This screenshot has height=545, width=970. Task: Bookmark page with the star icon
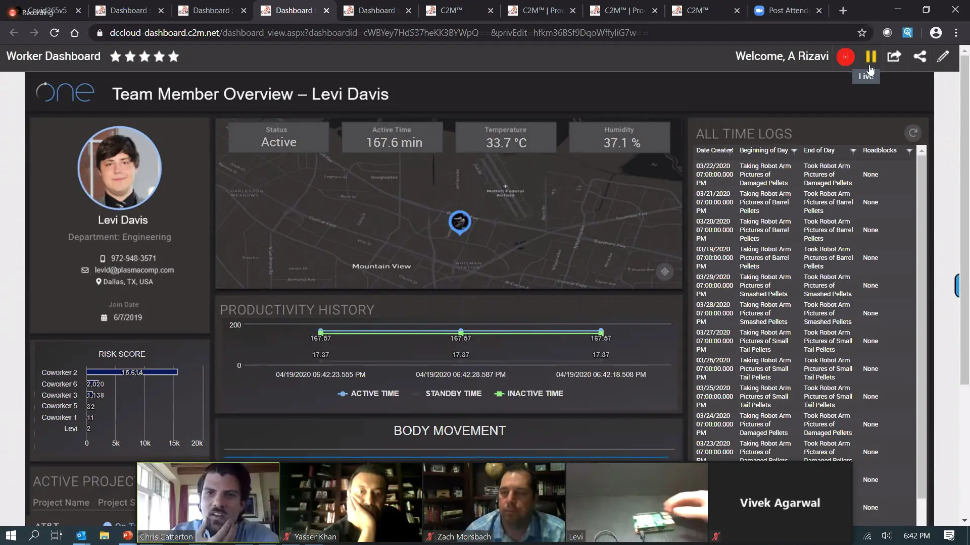[x=862, y=33]
